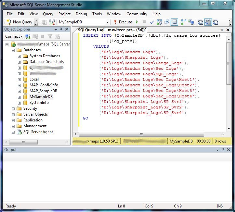This screenshot has width=235, height=212.
Task: Click the SystemInfo database cylinder icon
Action: pyautogui.click(x=25, y=103)
